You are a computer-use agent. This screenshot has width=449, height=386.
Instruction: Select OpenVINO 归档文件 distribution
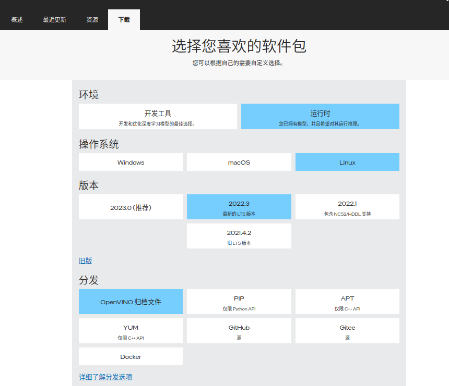coord(131,302)
